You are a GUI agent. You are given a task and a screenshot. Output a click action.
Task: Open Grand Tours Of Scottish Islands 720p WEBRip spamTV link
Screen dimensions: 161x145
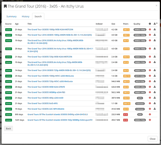pyautogui.click(x=60, y=120)
